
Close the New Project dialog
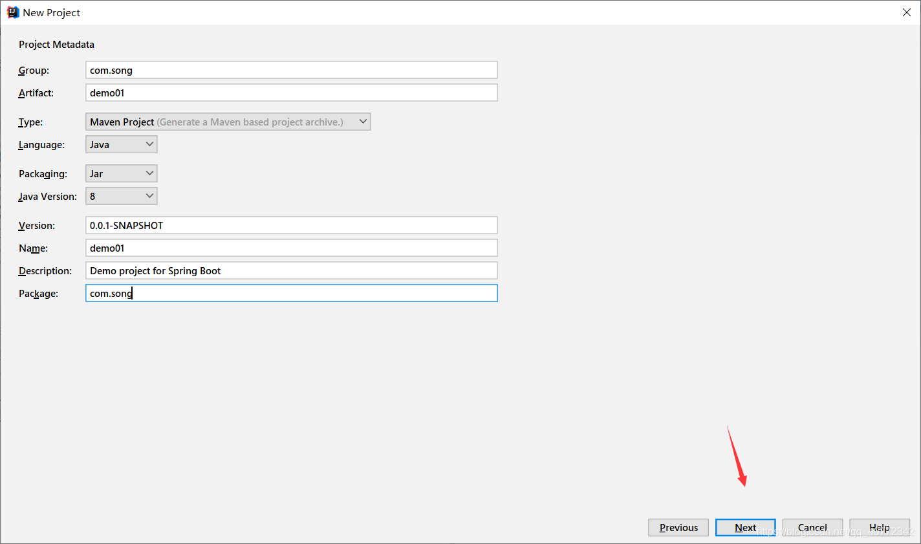pos(907,12)
